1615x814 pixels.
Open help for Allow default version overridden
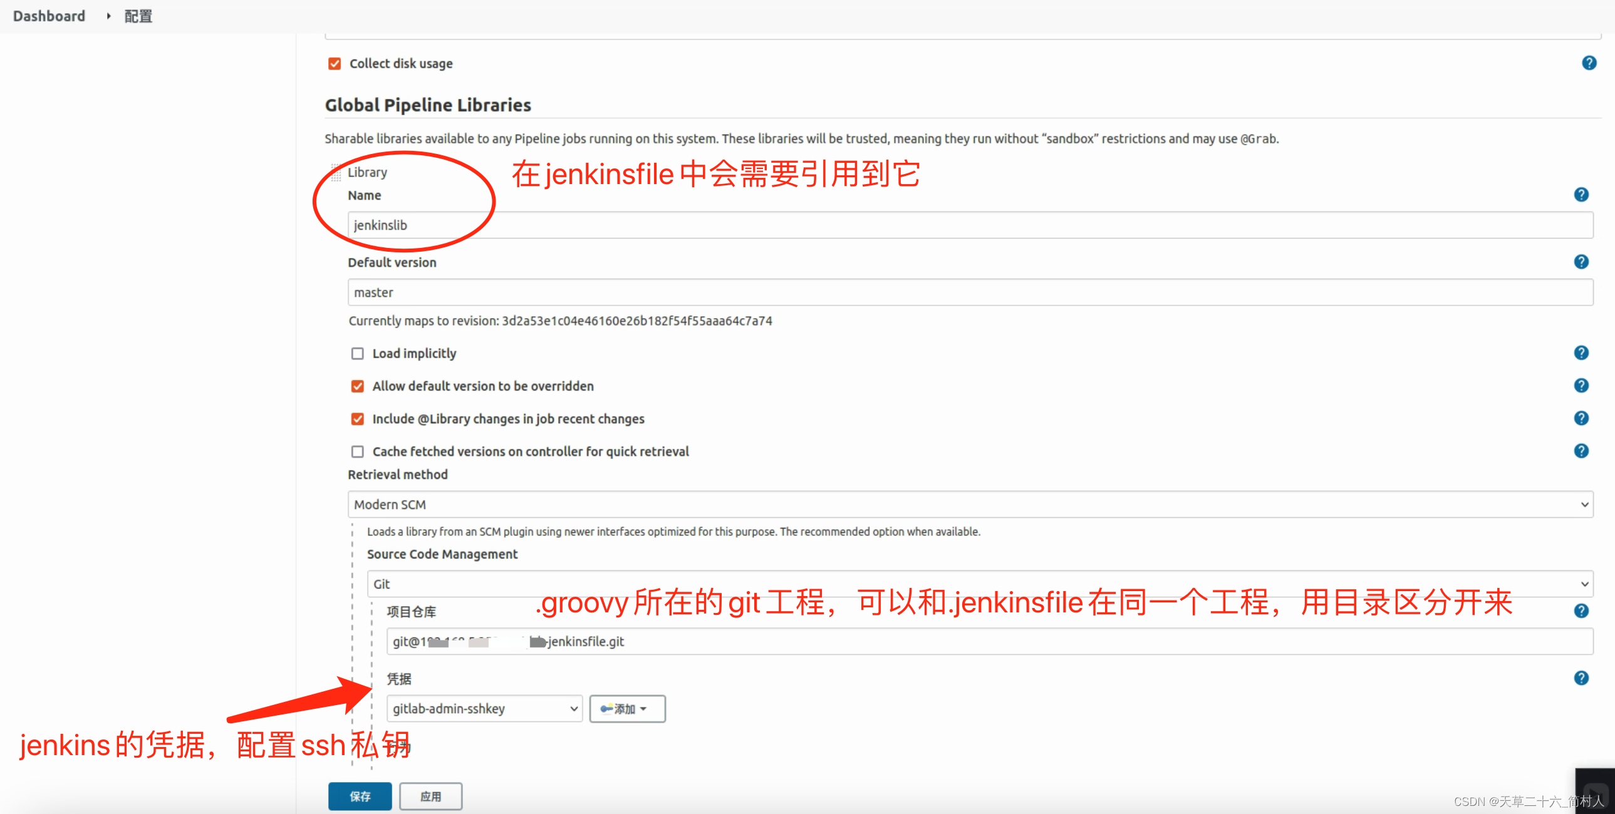click(x=1581, y=385)
